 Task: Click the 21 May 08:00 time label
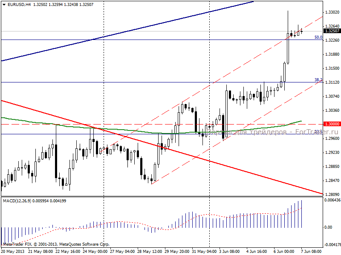[x=40, y=252]
